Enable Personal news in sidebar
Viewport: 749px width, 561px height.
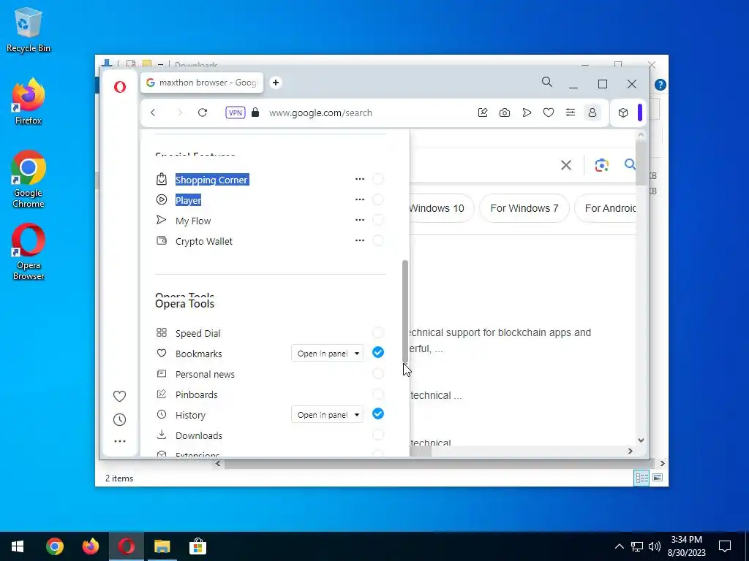coord(378,373)
